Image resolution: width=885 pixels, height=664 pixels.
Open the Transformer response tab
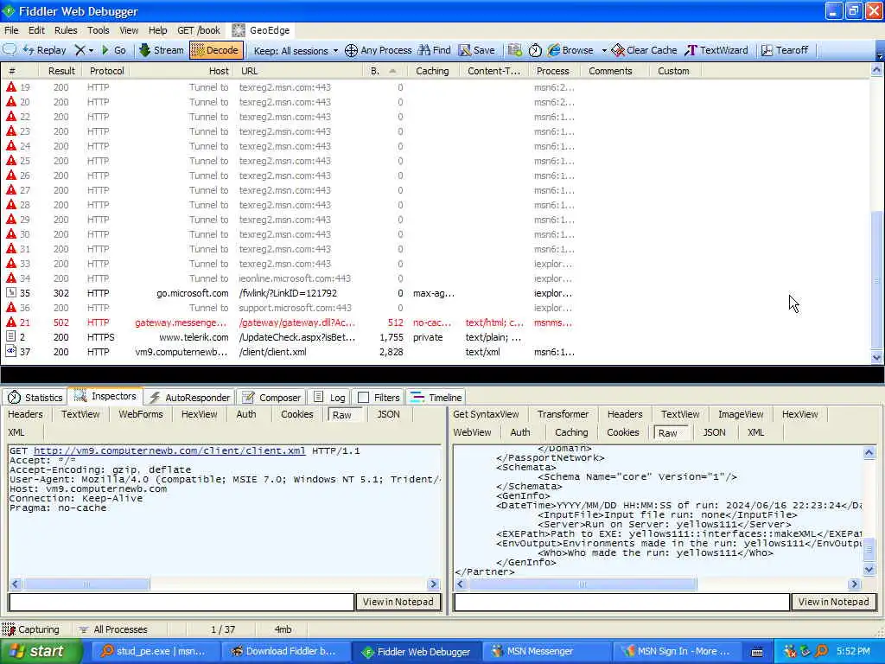[563, 414]
